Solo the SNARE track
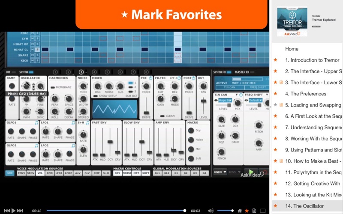Viewport: 343px width, 214px height. click(37, 55)
